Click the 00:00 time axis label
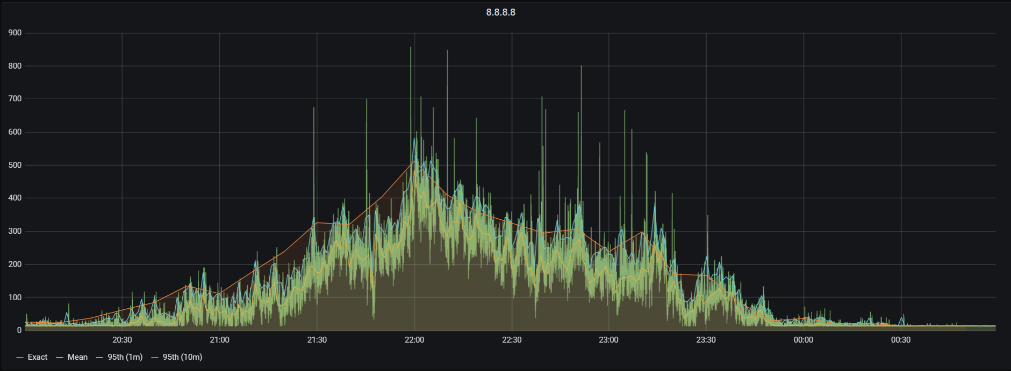Screen dimensions: 1011x371 click(803, 340)
